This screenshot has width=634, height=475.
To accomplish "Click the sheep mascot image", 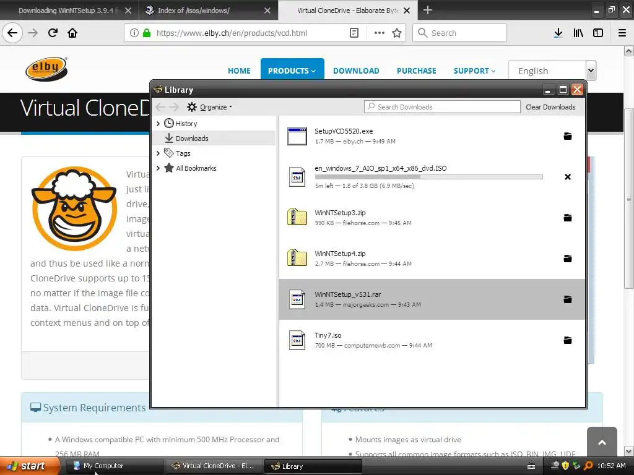I will (x=74, y=208).
